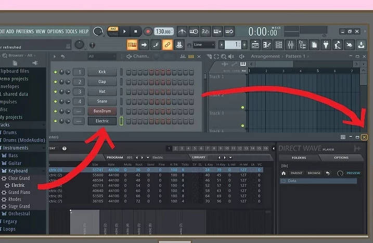Open the LIBRARY dropdown arrow in DirectWave
Screen dimensions: 373x243
pyautogui.click(x=230, y=157)
